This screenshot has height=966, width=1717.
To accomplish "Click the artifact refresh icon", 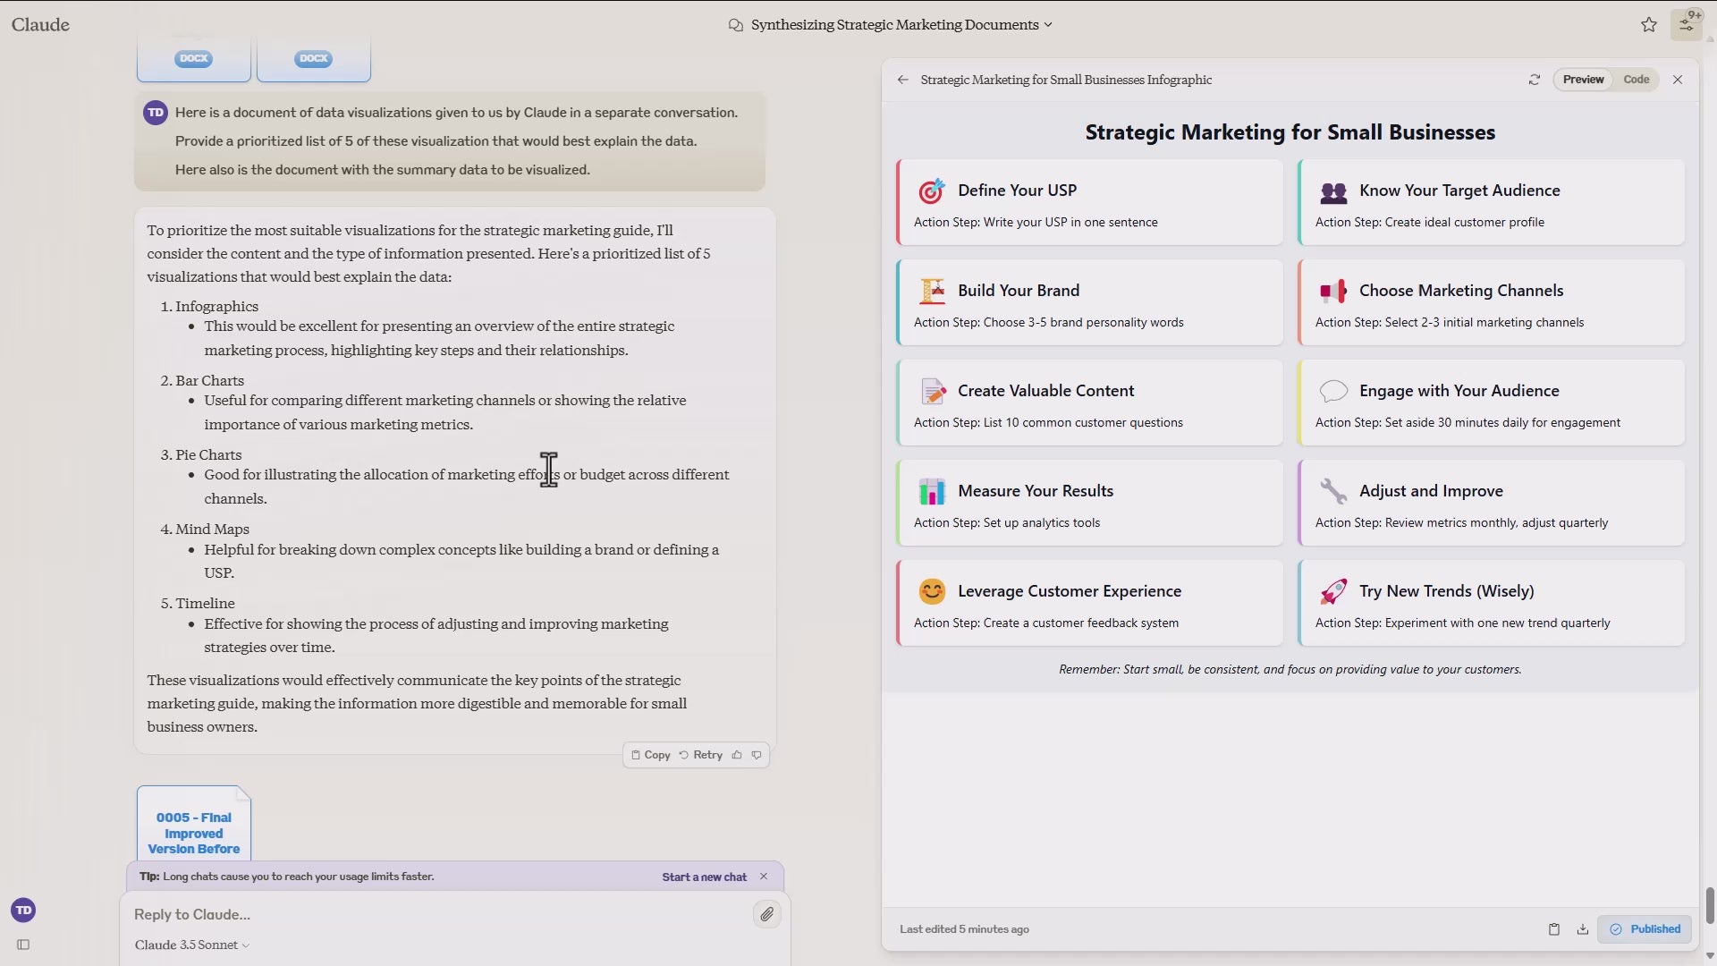I will coord(1534,80).
